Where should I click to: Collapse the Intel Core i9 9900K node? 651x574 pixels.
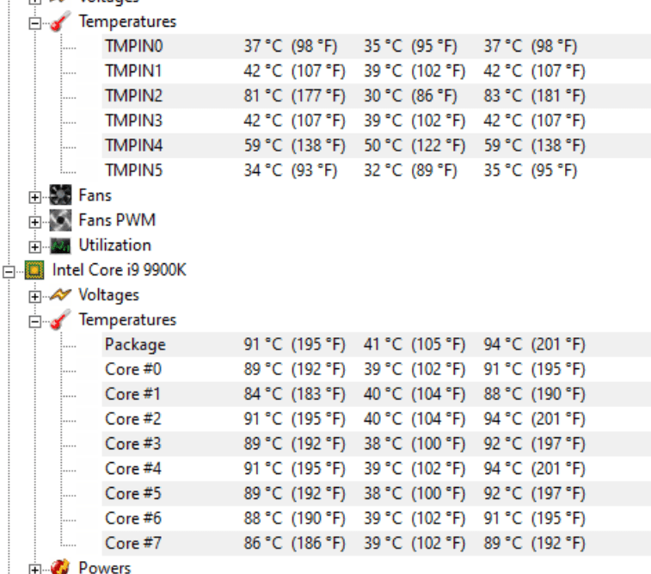point(9,272)
